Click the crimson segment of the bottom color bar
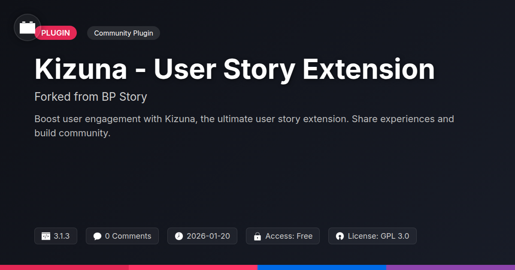The height and width of the screenshot is (270, 515). click(x=64, y=267)
